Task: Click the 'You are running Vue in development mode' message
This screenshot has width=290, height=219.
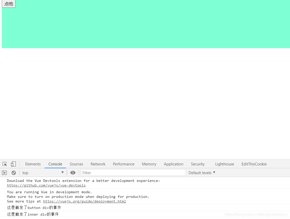Action: click(x=145, y=197)
